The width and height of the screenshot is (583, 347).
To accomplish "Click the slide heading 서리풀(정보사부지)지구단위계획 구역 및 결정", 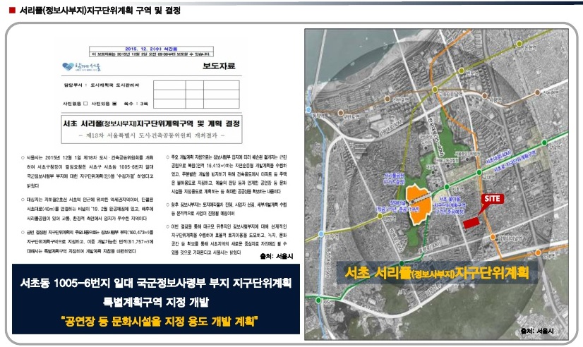I will tap(100, 11).
